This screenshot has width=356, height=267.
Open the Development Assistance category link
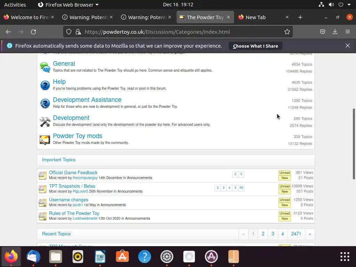tap(87, 100)
